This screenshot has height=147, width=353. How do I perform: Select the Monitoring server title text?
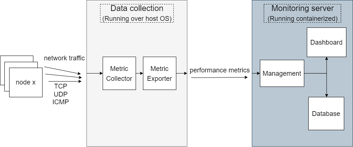302,8
